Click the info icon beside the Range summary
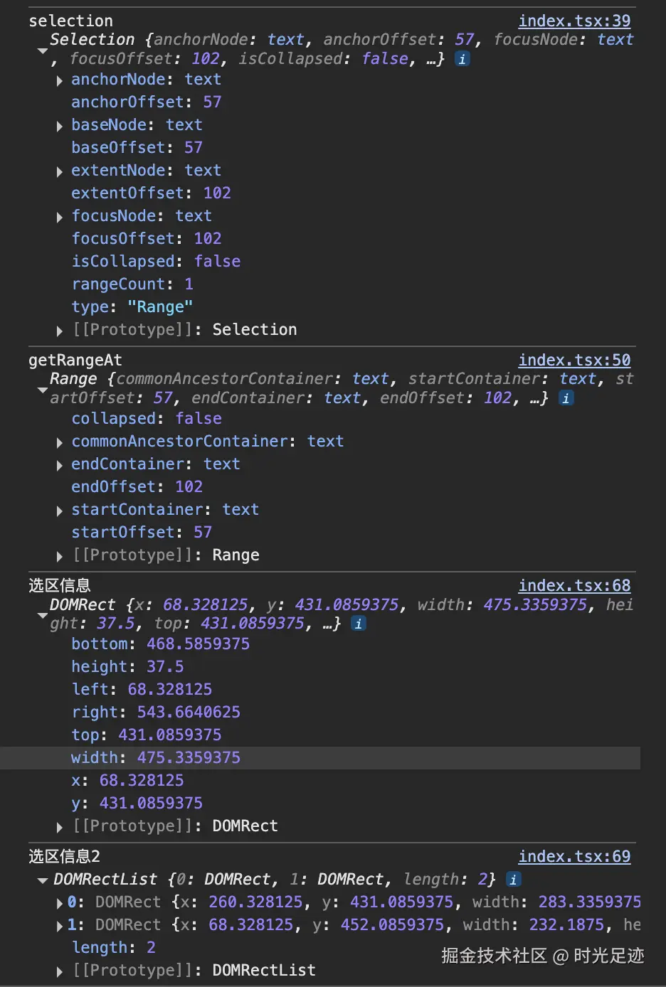 (x=566, y=398)
